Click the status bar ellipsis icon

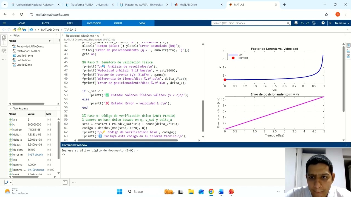tap(73, 182)
